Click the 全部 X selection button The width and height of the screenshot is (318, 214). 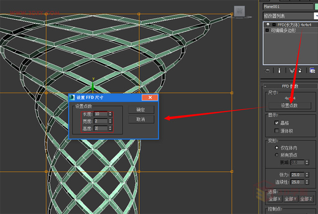(x=274, y=199)
